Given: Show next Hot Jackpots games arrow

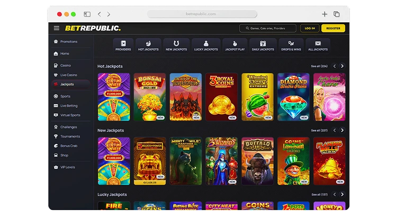Looking at the screenshot, I should (342, 66).
